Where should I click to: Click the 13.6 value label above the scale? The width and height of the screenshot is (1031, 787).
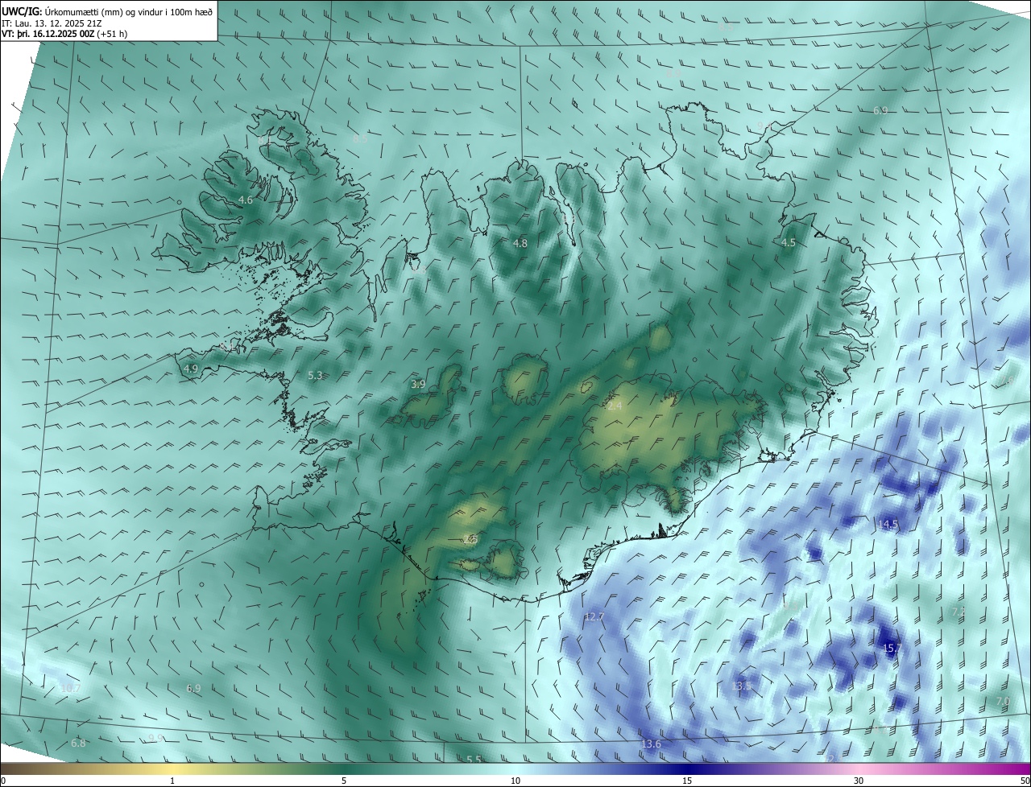point(651,744)
